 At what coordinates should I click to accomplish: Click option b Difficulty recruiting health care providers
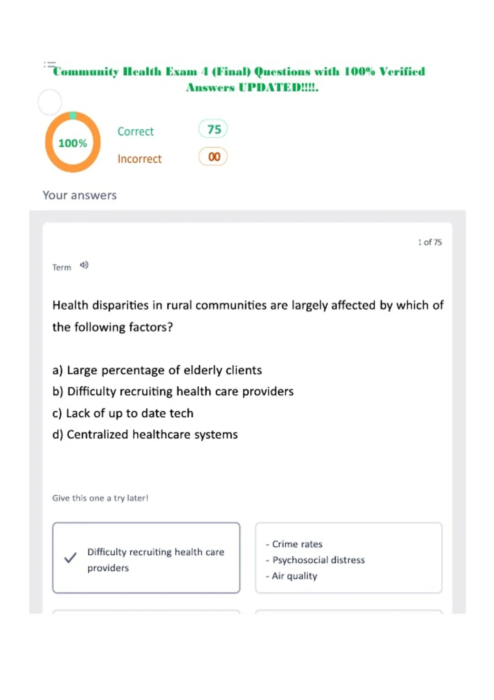tap(173, 391)
